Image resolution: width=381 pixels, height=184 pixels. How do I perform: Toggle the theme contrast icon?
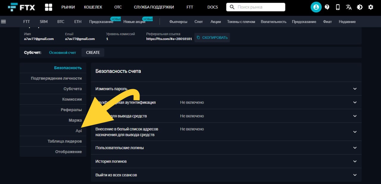[360, 7]
